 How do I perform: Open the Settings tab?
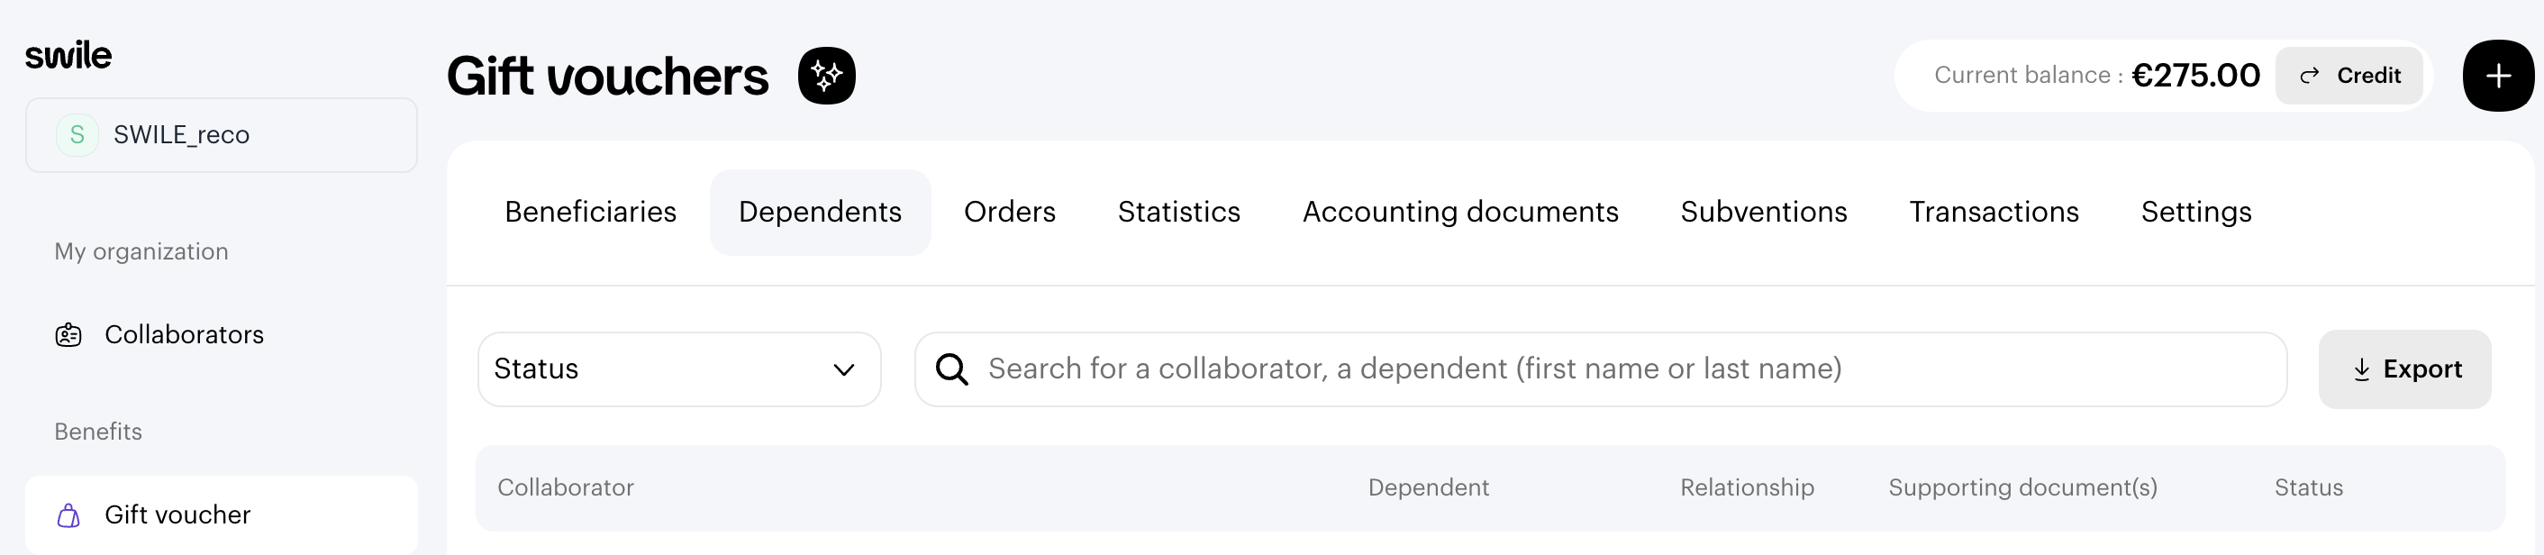click(2195, 212)
